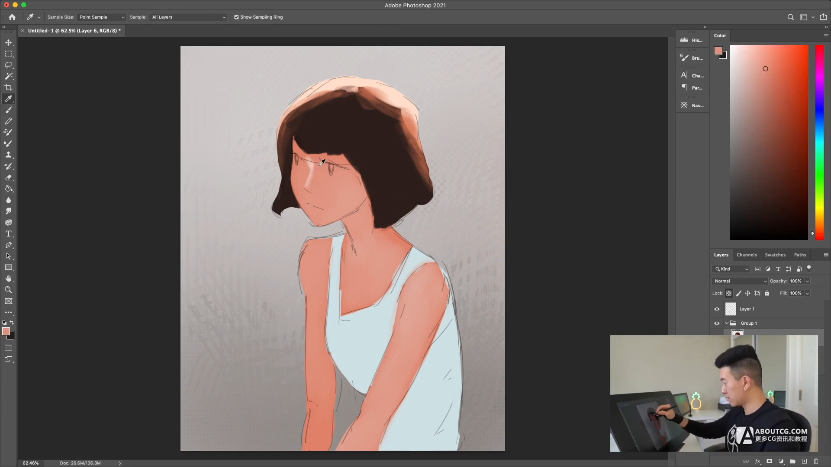Click the hue slider strip

[x=819, y=142]
